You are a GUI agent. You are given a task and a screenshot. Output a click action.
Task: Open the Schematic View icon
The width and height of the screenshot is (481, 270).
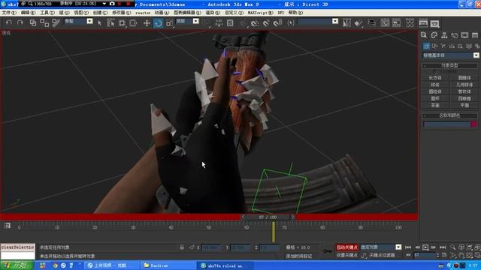click(x=396, y=23)
